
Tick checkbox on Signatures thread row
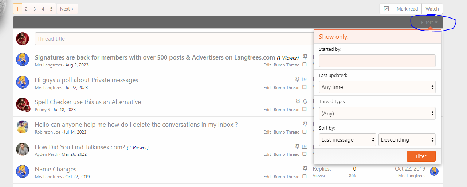[305, 65]
